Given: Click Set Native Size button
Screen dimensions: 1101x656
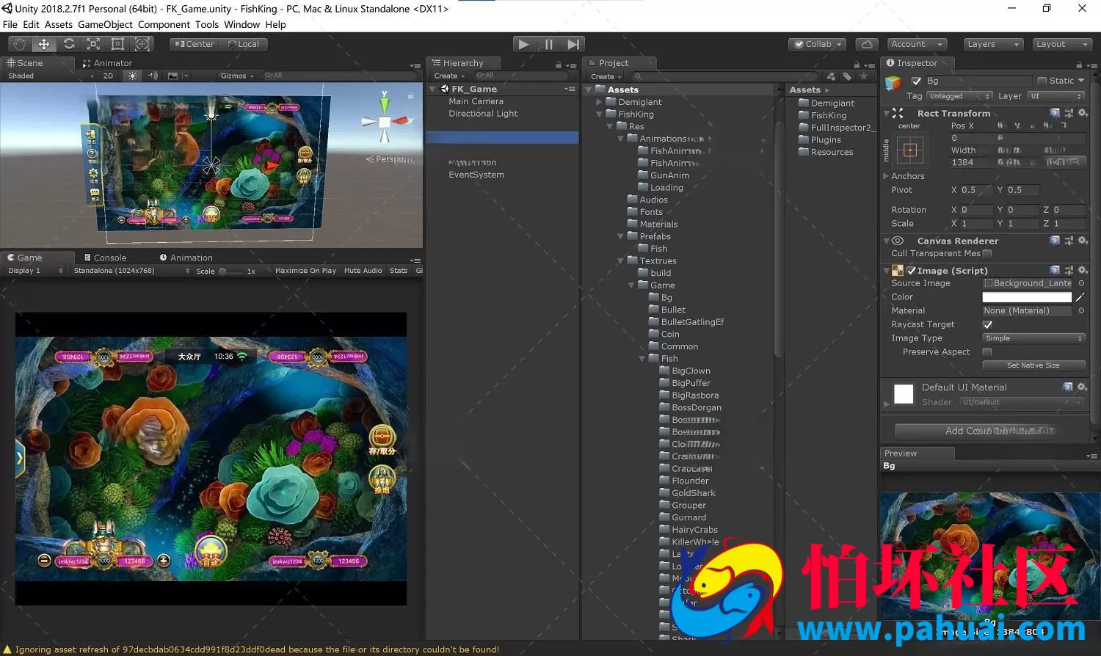Looking at the screenshot, I should [1033, 365].
